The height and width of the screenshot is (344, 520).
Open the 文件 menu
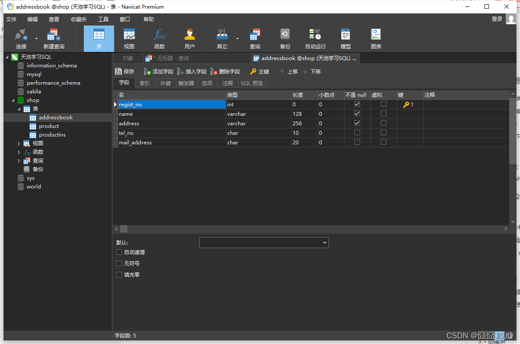tap(11, 19)
